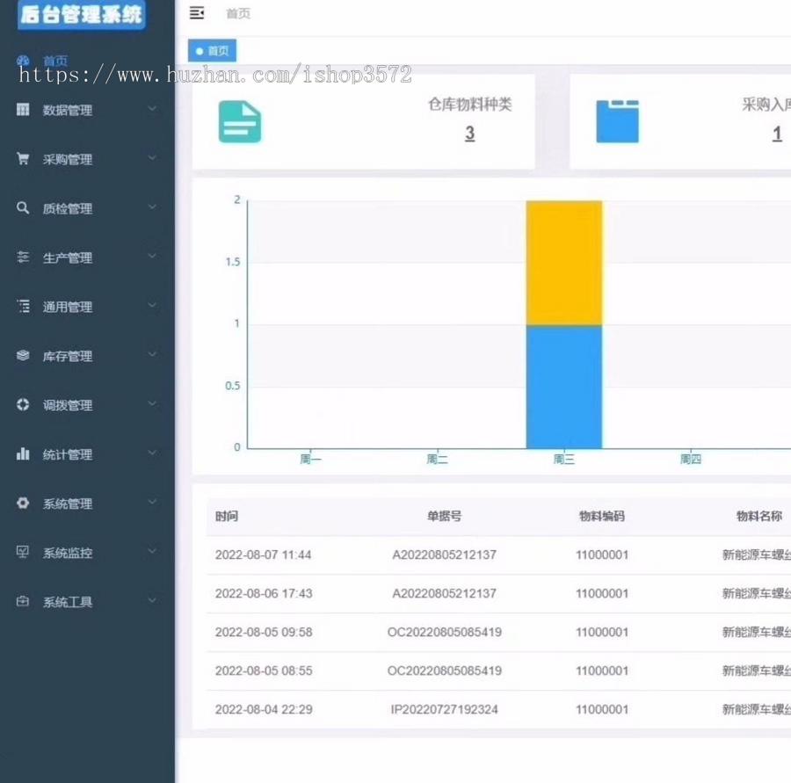Expand the 调拨管理 menu chevron

click(x=152, y=403)
